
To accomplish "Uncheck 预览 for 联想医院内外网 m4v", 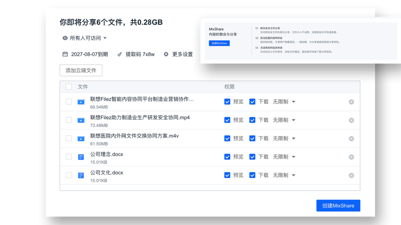I will click(227, 138).
